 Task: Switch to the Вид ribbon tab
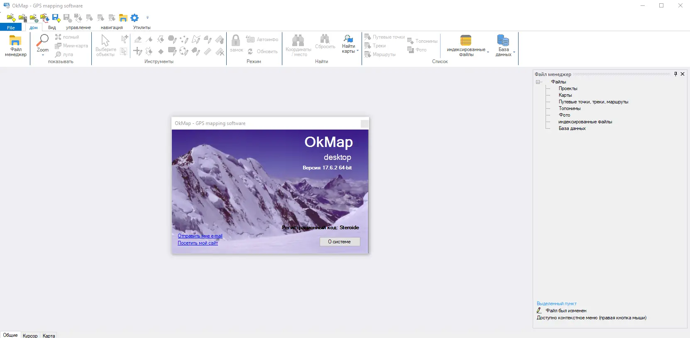[x=52, y=27]
